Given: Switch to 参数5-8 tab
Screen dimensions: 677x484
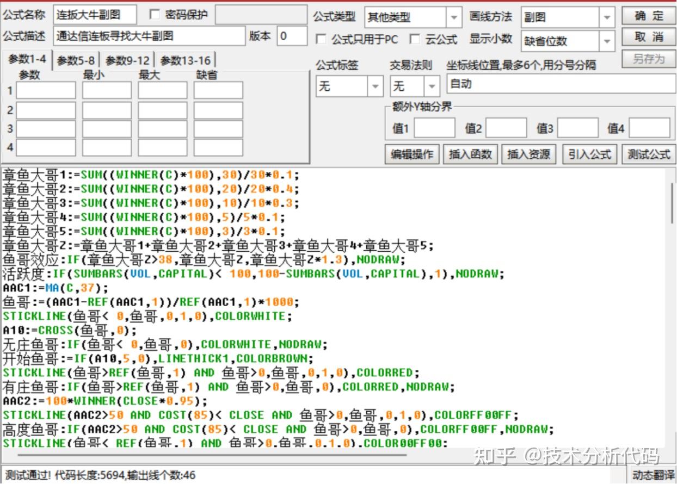Looking at the screenshot, I should pos(76,61).
